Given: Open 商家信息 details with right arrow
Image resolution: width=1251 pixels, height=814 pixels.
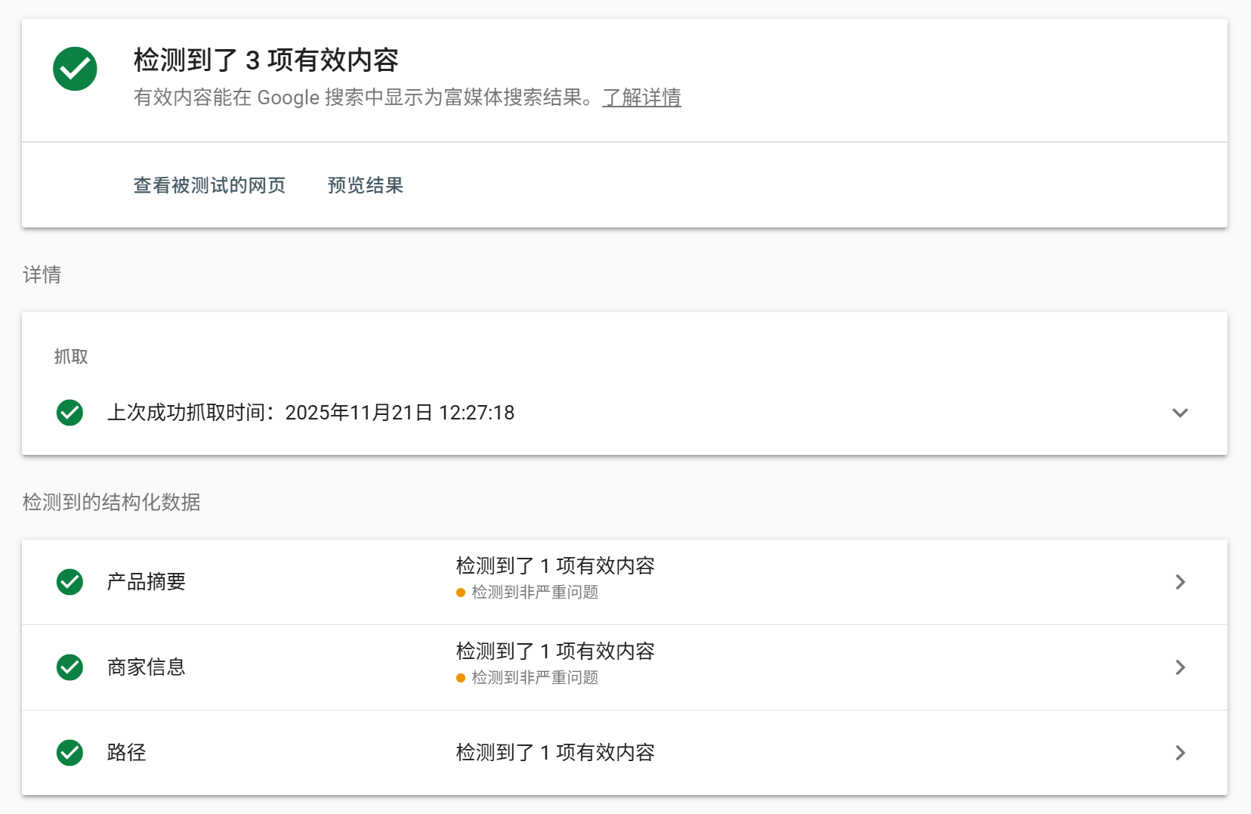Looking at the screenshot, I should tap(1180, 667).
